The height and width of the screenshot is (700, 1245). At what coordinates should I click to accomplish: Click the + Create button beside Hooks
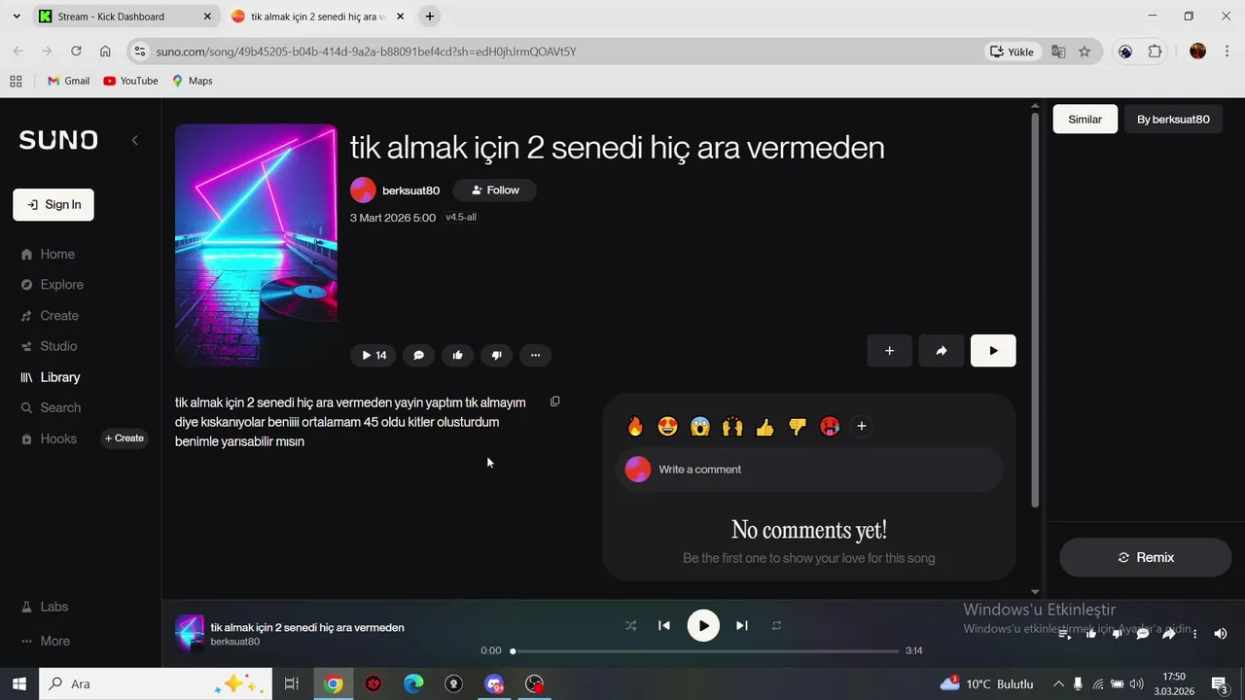pyautogui.click(x=124, y=438)
